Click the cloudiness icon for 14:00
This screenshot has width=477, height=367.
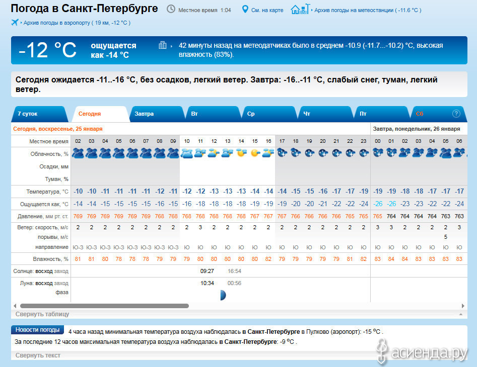click(241, 153)
